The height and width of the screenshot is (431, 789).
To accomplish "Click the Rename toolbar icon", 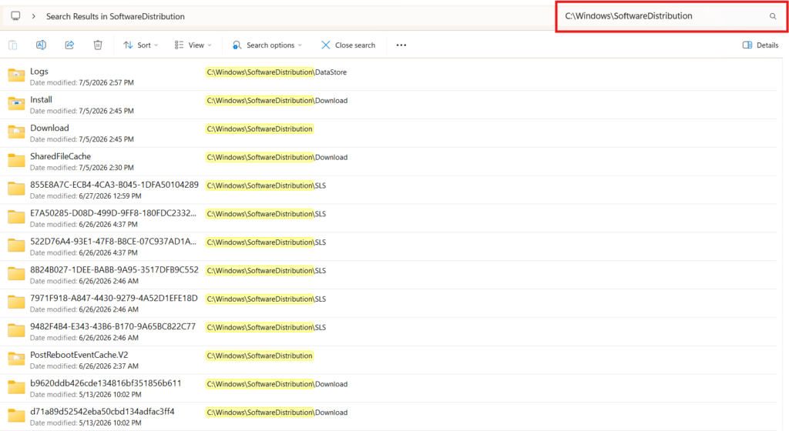I will [42, 45].
